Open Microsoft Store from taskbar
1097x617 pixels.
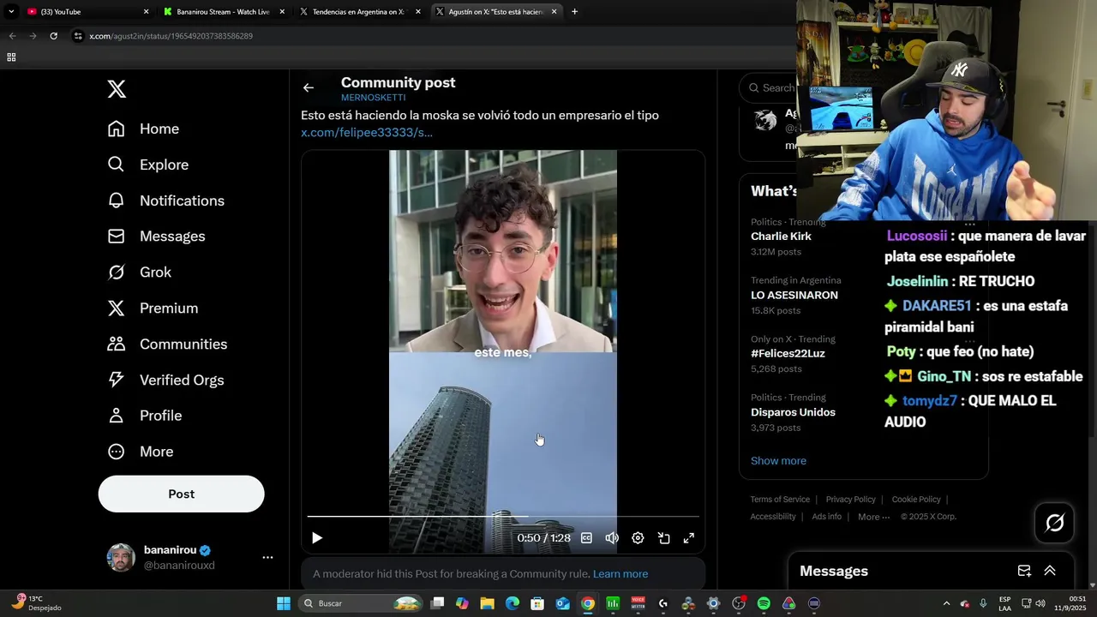pyautogui.click(x=537, y=603)
